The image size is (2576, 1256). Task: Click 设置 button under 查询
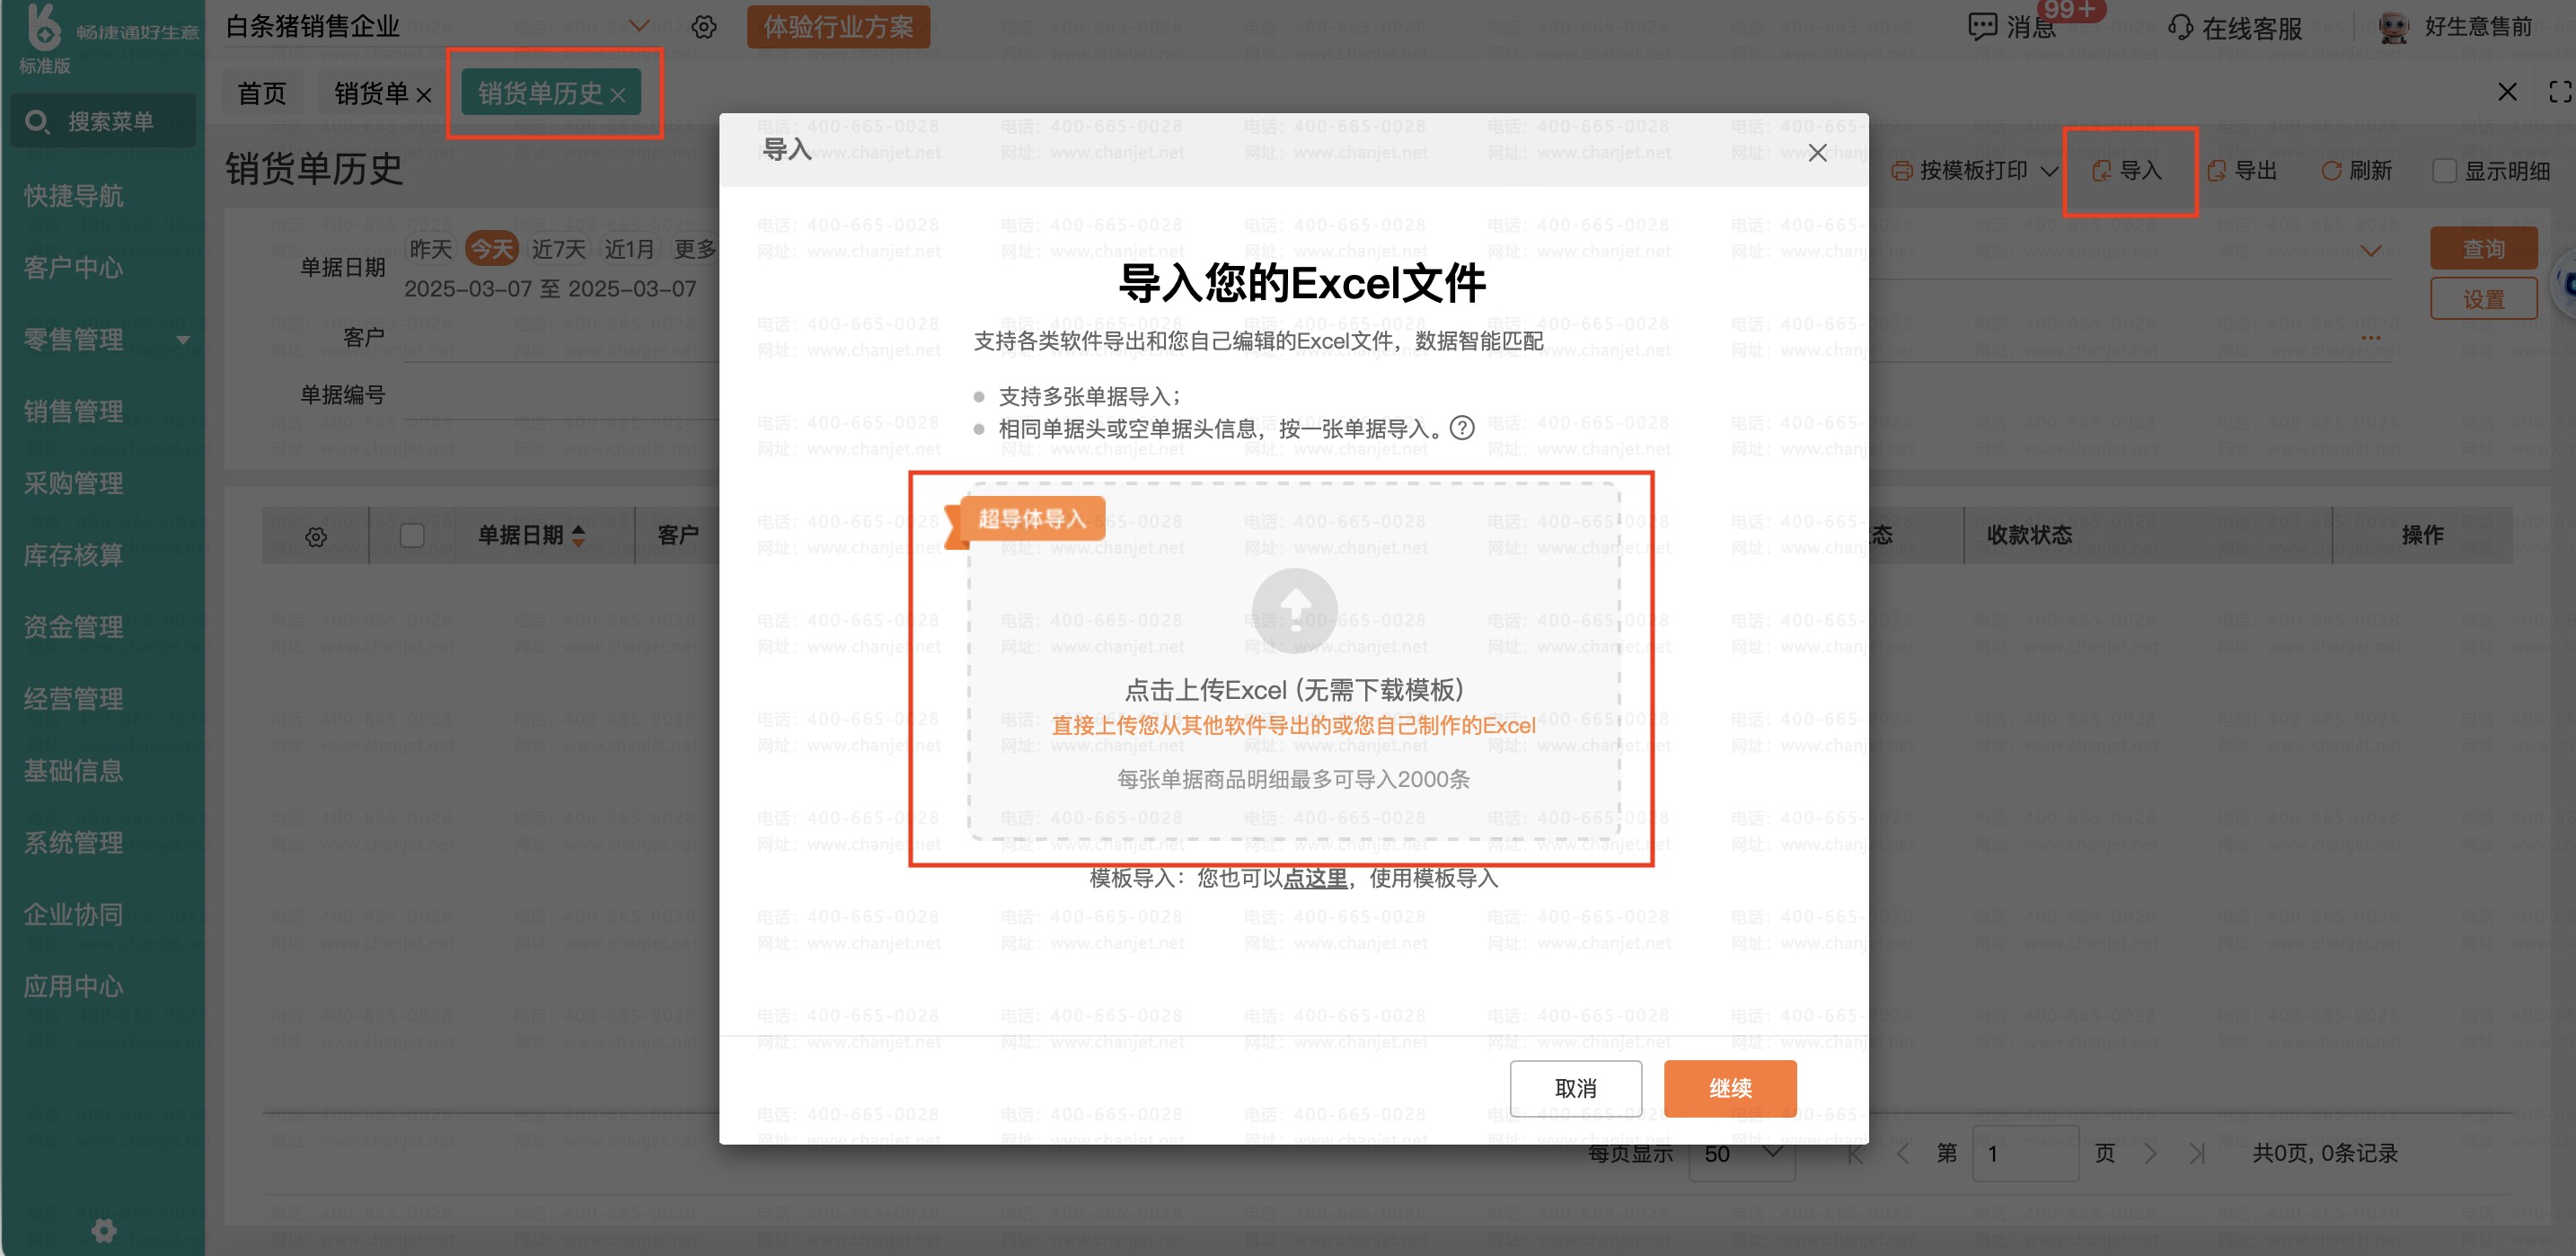(x=2484, y=299)
